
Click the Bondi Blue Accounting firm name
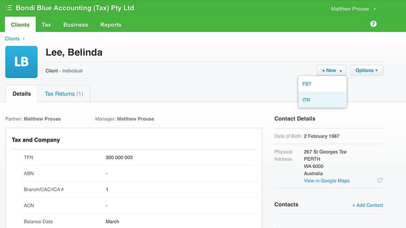pos(75,8)
